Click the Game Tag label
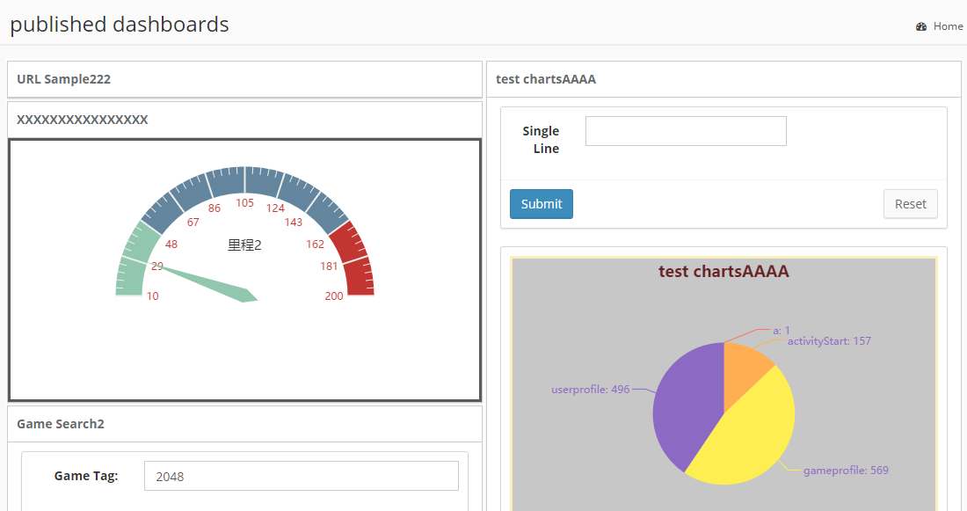The height and width of the screenshot is (511, 967). coord(86,476)
